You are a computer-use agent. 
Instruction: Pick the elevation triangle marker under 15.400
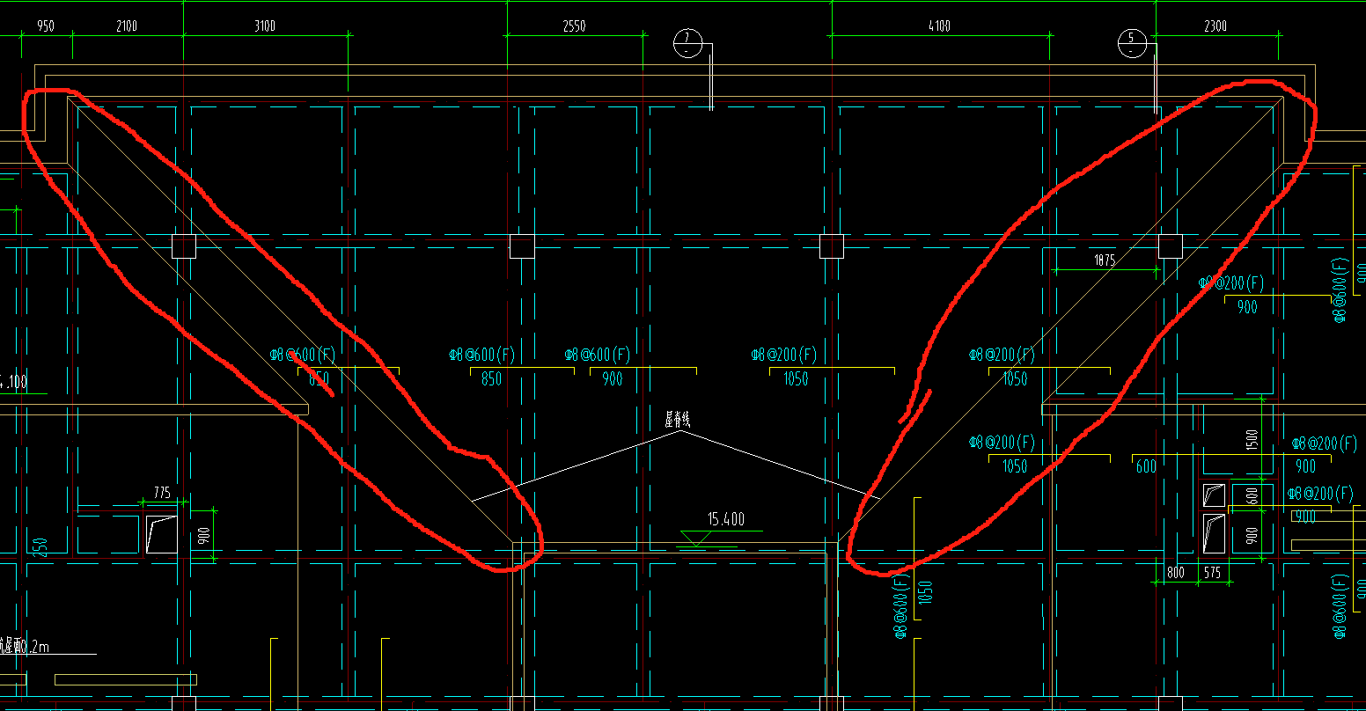695,539
